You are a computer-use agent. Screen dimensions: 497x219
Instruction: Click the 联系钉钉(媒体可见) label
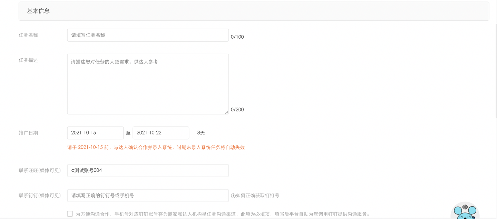(40, 196)
